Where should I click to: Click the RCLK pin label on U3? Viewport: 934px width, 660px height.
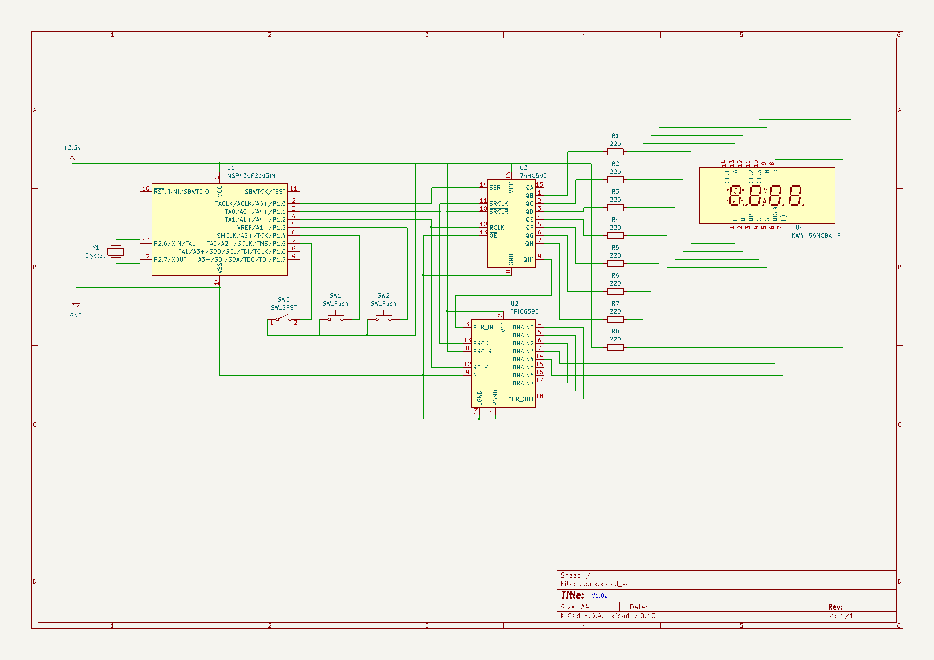(x=497, y=228)
